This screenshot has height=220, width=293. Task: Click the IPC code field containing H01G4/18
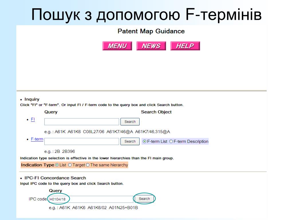point(91,199)
